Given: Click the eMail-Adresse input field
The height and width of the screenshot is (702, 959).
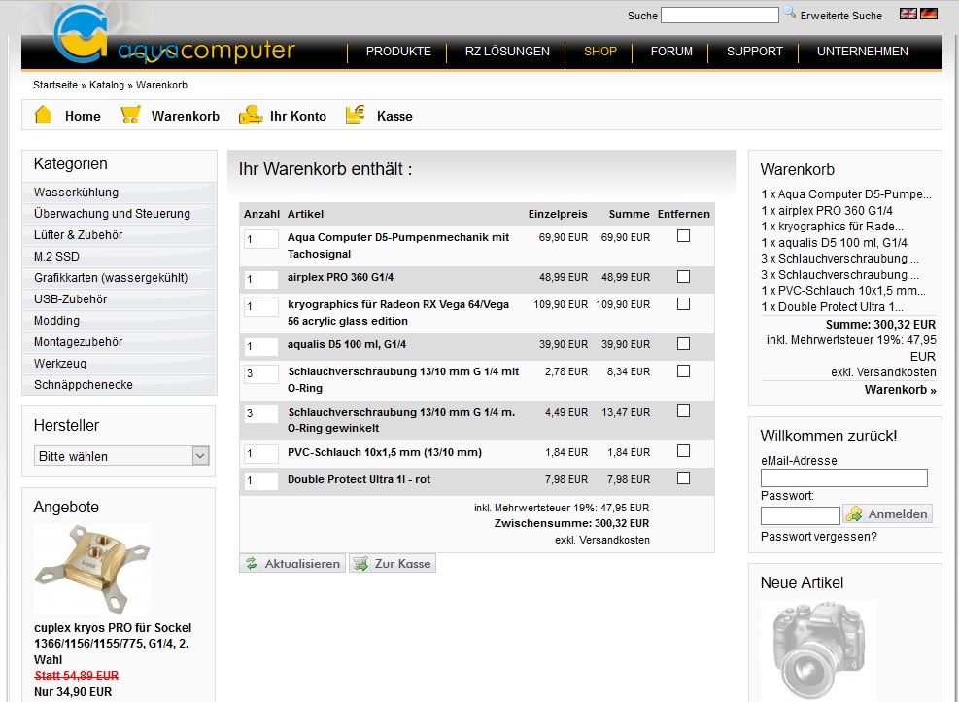Looking at the screenshot, I should (844, 478).
